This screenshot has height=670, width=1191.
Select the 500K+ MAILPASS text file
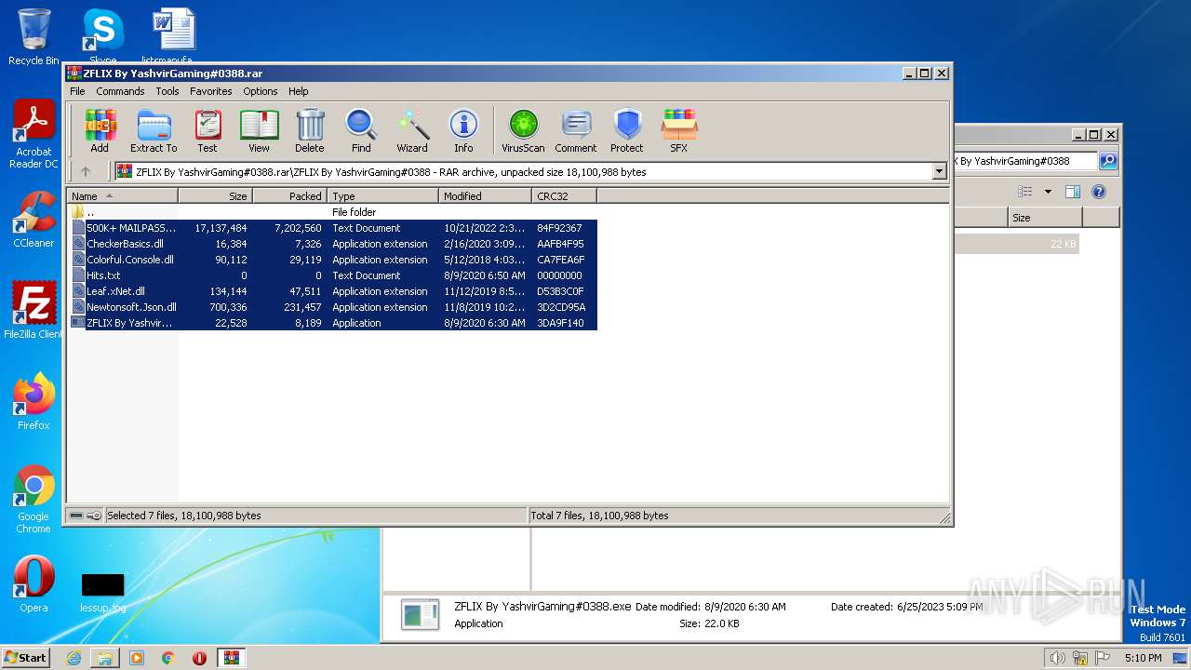pyautogui.click(x=333, y=228)
